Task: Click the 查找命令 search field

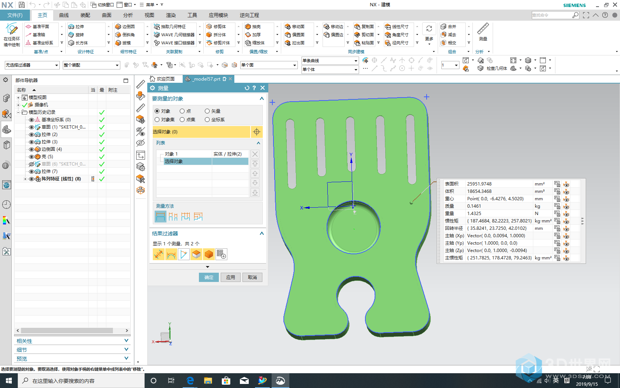Action: (552, 15)
